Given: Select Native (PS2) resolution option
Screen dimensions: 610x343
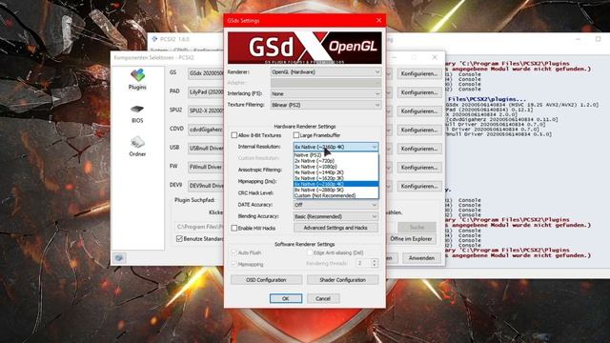Looking at the screenshot, I should tap(335, 155).
